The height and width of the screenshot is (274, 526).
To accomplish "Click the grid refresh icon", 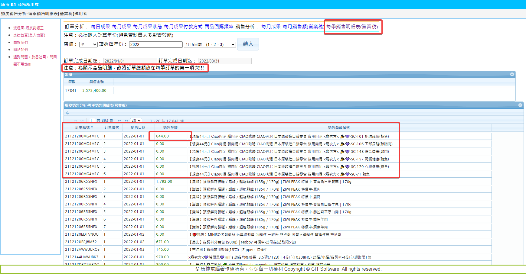I will 67,113.
